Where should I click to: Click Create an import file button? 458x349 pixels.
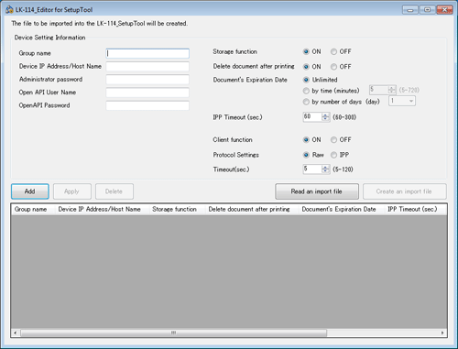click(x=405, y=191)
